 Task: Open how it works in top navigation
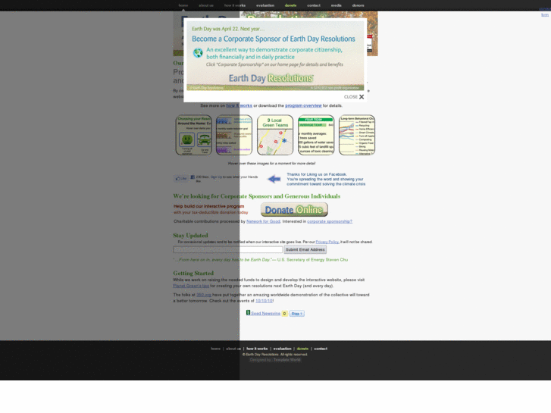(235, 5)
